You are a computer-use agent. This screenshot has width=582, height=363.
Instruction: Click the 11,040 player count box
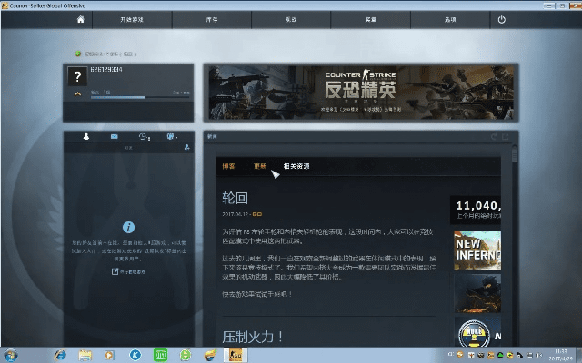click(x=476, y=210)
